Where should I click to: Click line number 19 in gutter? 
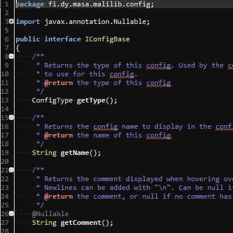point(5,153)
